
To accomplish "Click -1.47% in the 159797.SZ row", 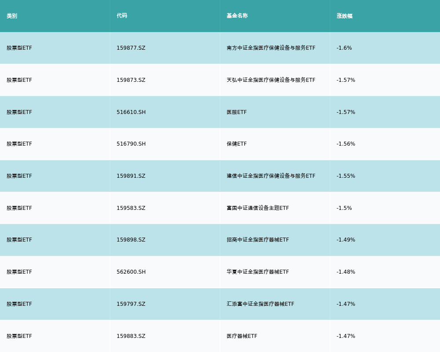I will [346, 304].
